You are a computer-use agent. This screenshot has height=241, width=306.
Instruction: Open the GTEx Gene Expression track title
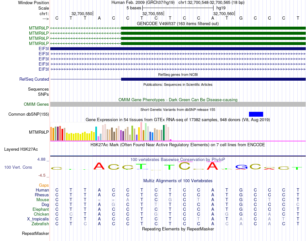178,120
